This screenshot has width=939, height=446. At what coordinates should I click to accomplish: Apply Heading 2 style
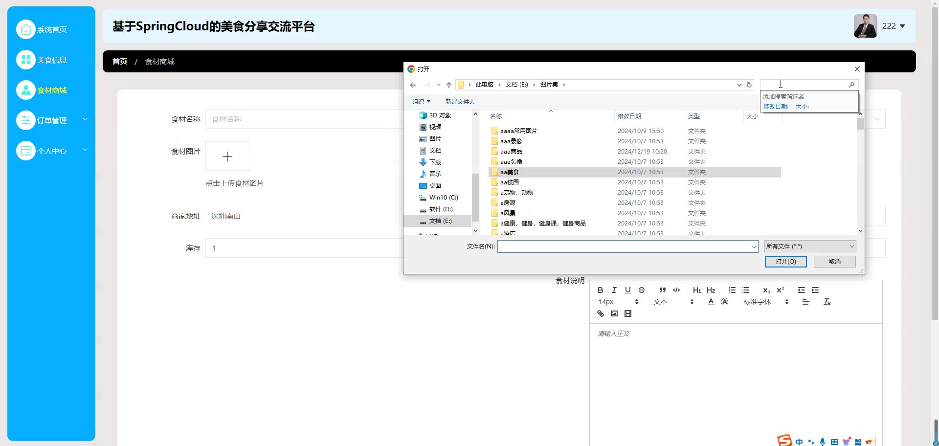pyautogui.click(x=711, y=290)
